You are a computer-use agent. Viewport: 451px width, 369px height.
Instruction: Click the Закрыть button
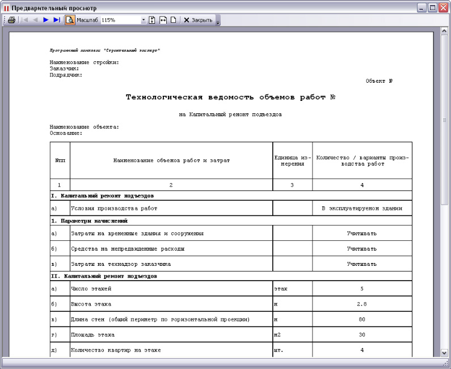198,20
